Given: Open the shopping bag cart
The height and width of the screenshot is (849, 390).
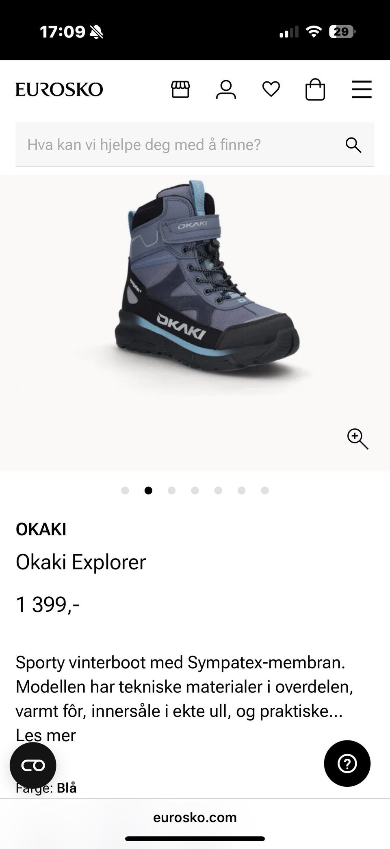Looking at the screenshot, I should (x=315, y=89).
